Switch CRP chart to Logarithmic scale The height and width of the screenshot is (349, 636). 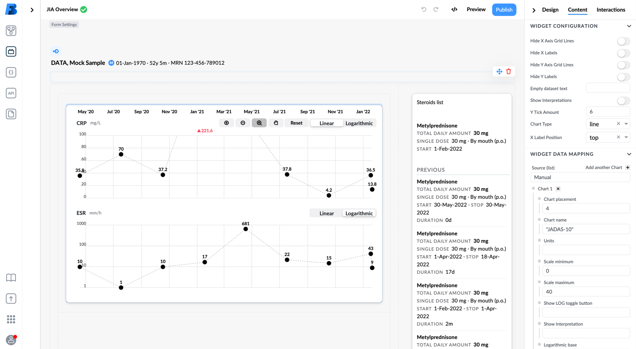point(359,123)
